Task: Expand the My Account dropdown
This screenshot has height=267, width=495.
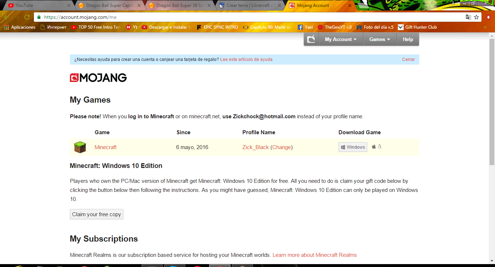Action: [x=341, y=39]
